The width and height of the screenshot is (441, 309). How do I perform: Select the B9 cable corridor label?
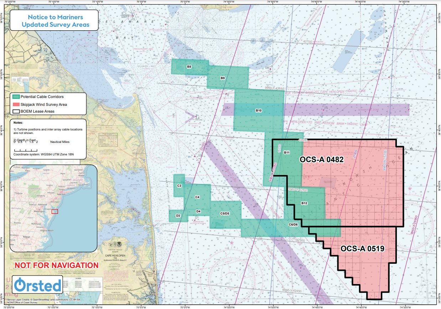tap(223, 78)
